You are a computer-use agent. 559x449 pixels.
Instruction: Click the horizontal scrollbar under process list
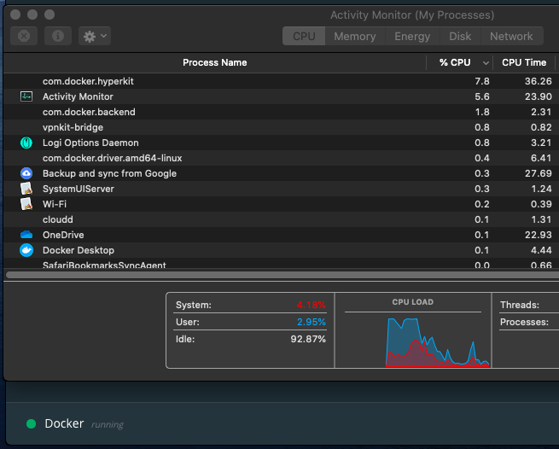point(282,275)
